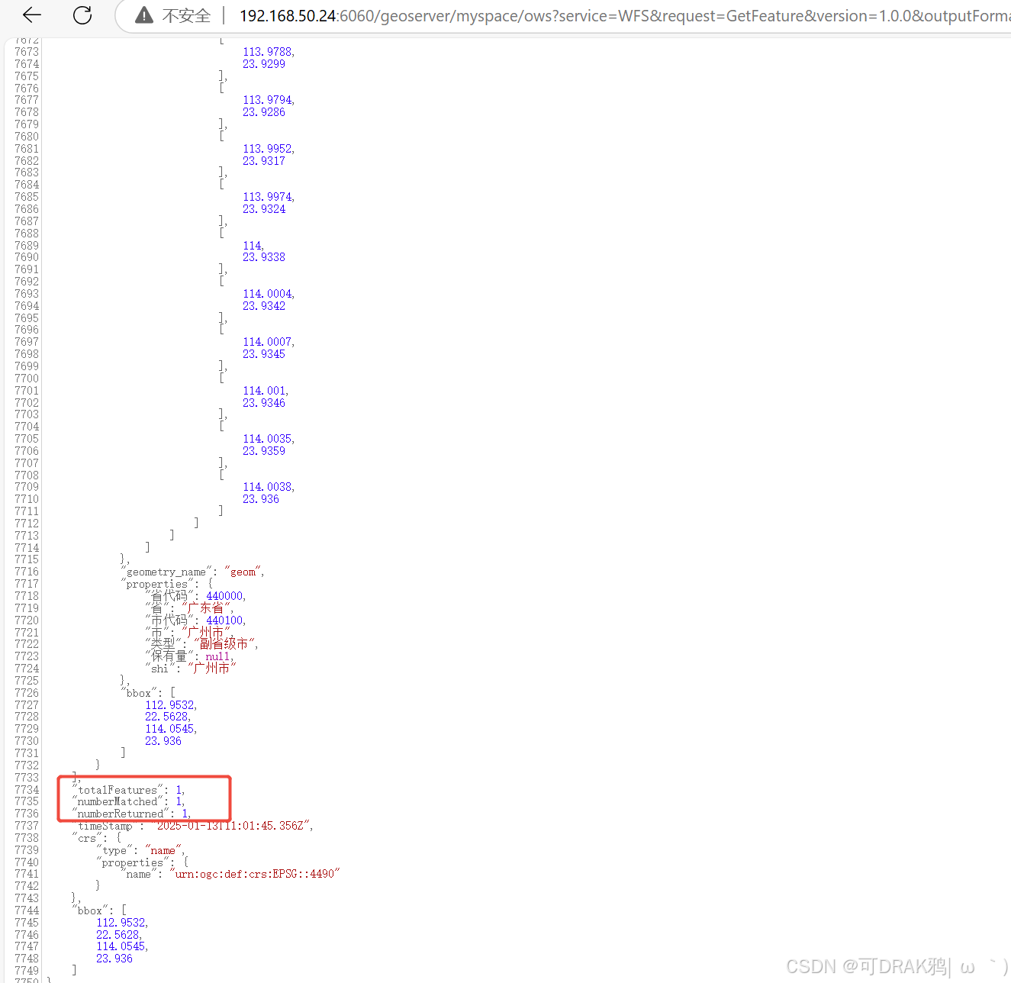Click coordinate value 113.9952

point(267,149)
